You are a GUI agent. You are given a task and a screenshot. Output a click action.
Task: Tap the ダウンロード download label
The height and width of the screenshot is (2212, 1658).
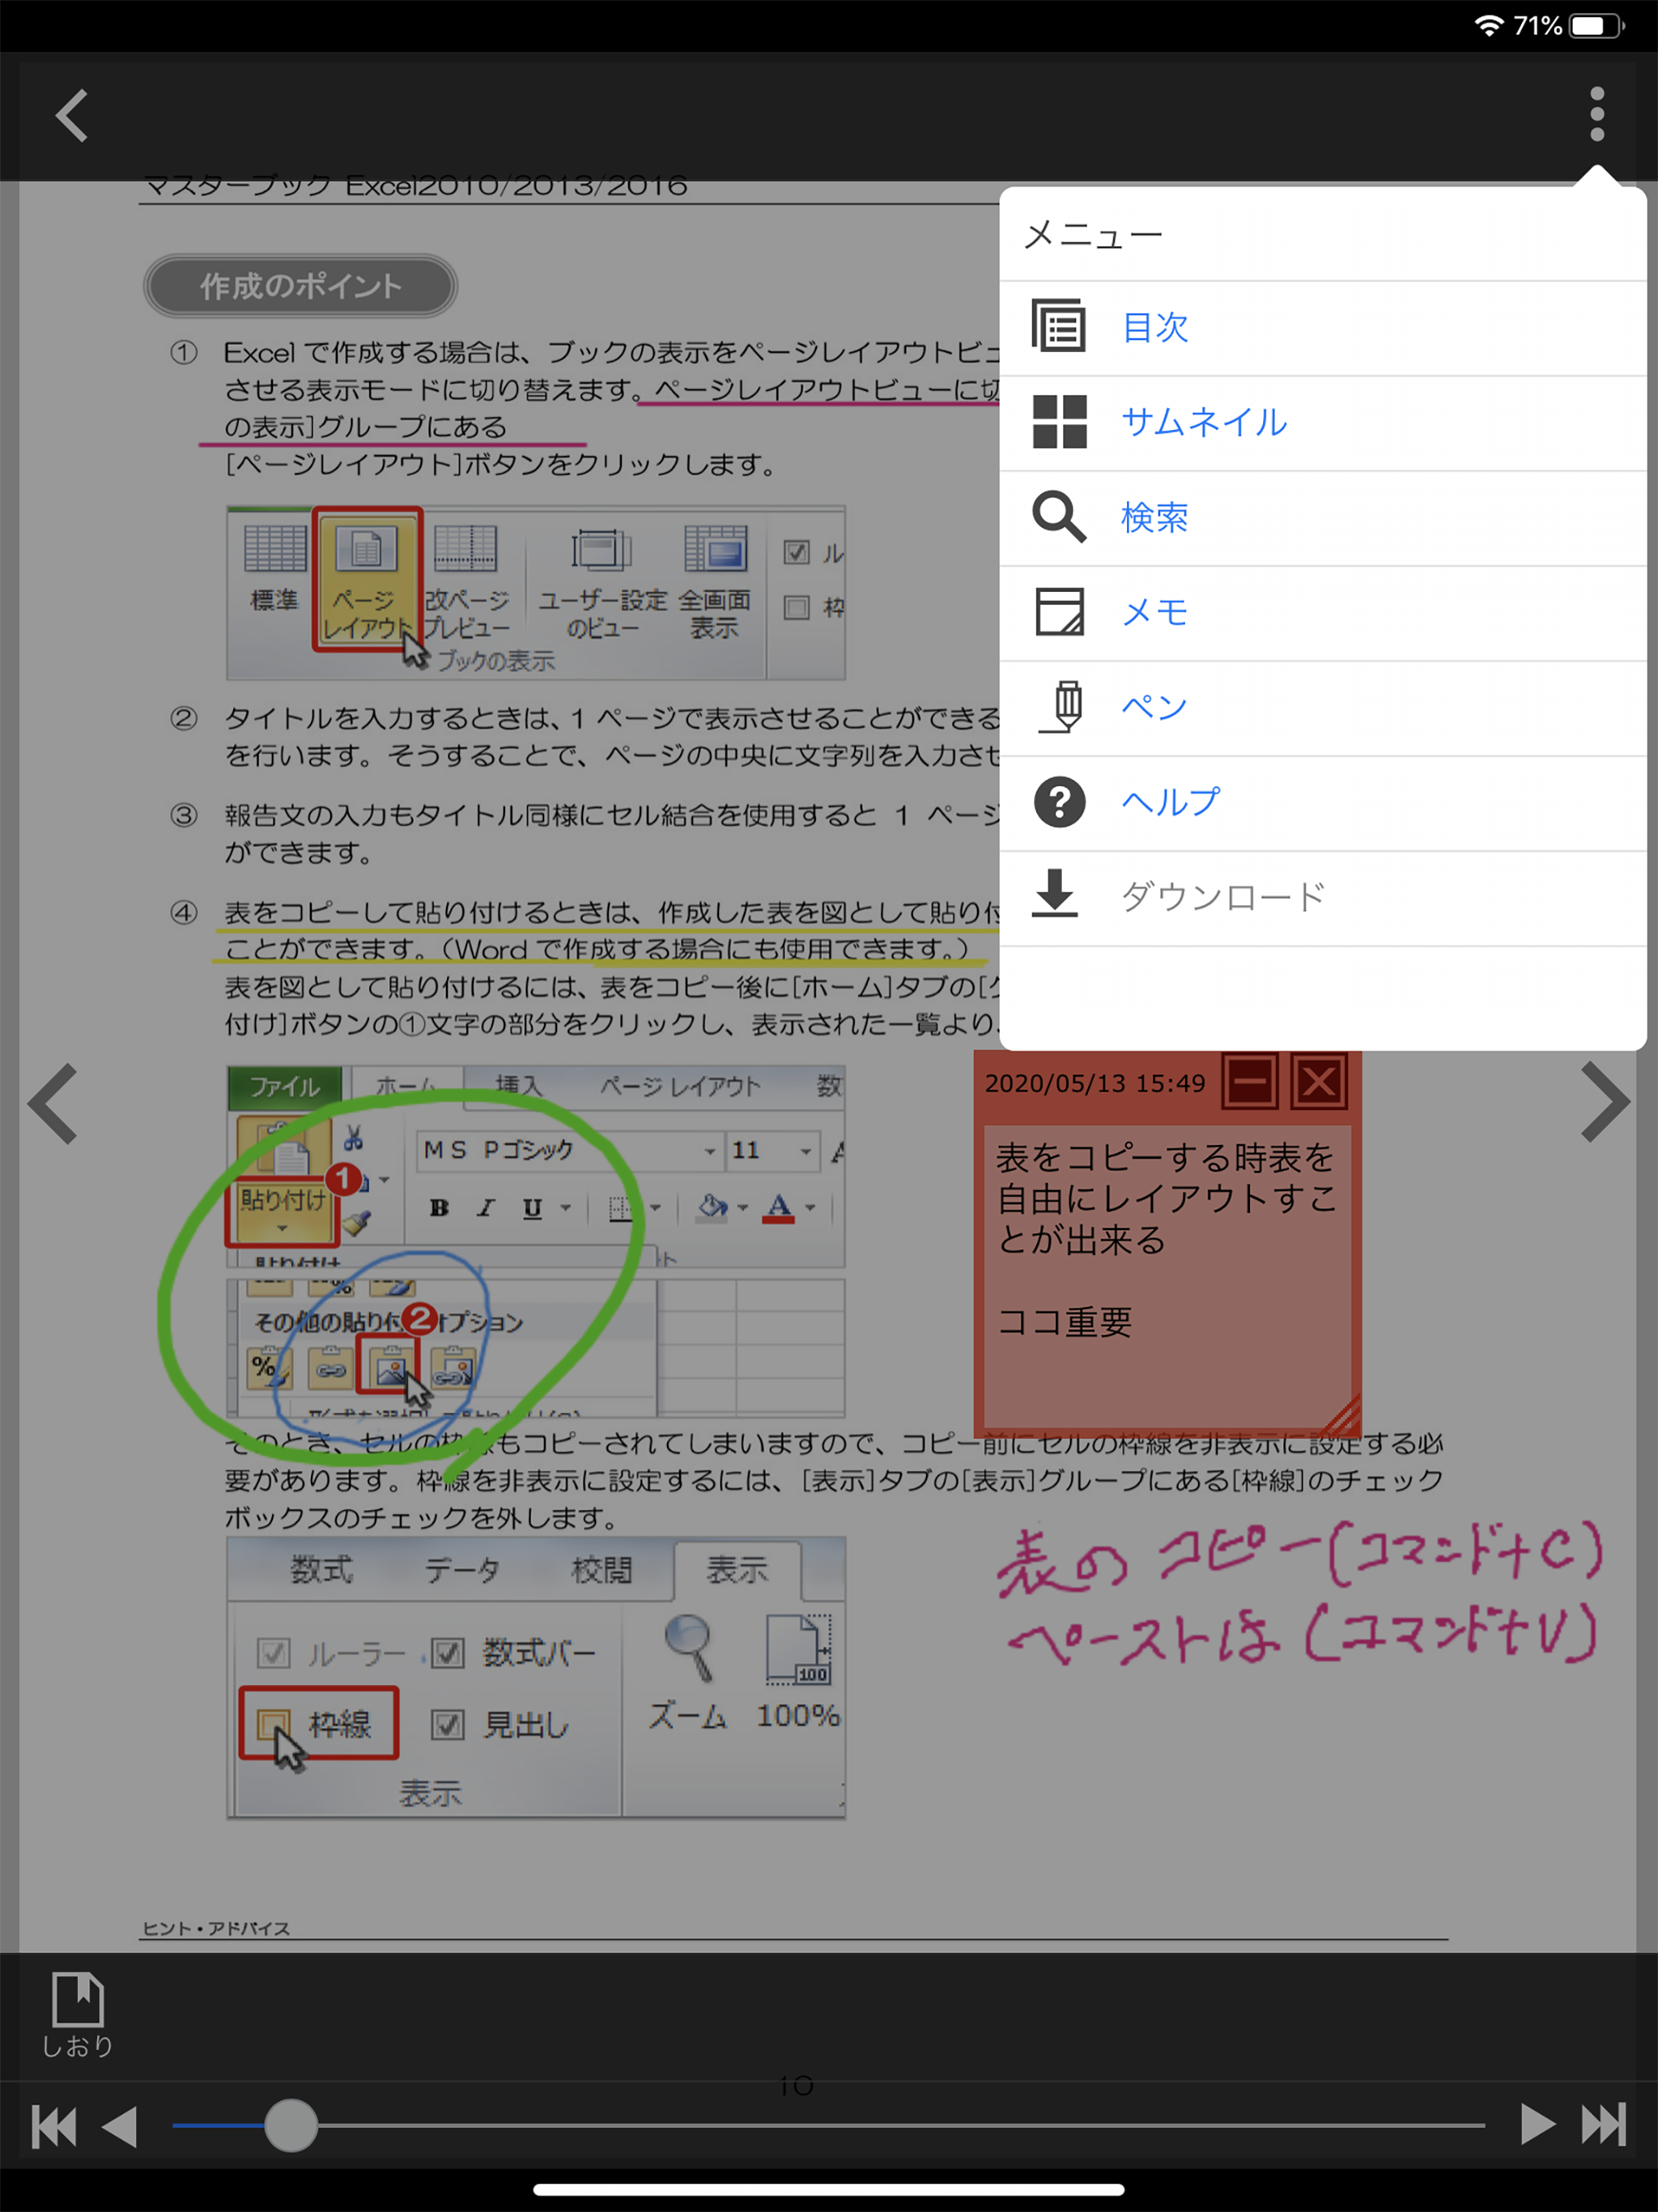(x=1222, y=897)
